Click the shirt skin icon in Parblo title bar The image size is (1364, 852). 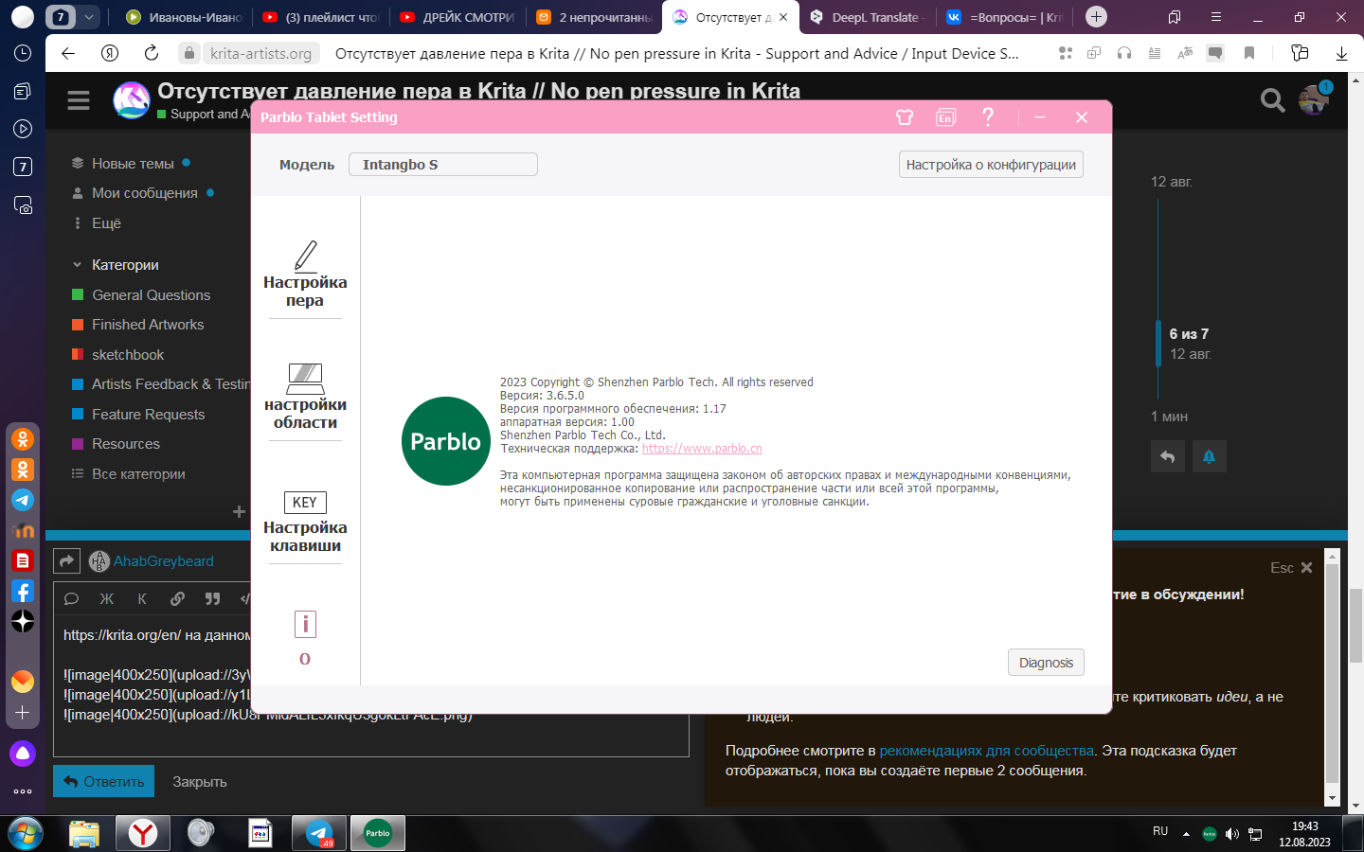coord(905,117)
